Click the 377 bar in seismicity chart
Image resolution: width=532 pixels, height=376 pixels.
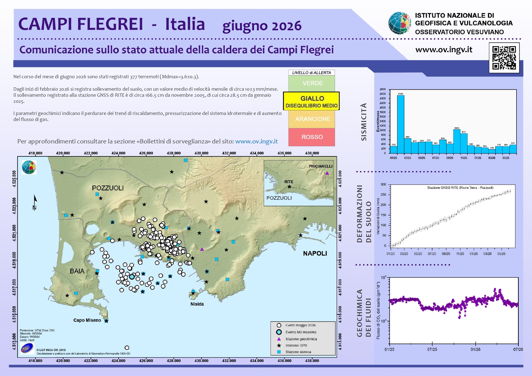click(x=513, y=149)
